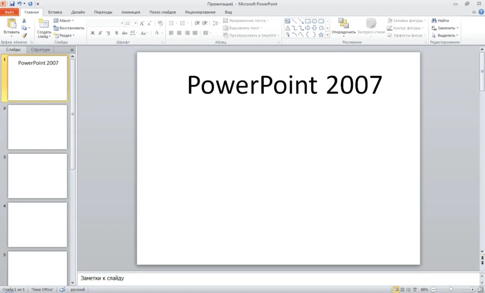
Task: Toggle Strikethrough (abc) formatting
Action: click(x=124, y=33)
